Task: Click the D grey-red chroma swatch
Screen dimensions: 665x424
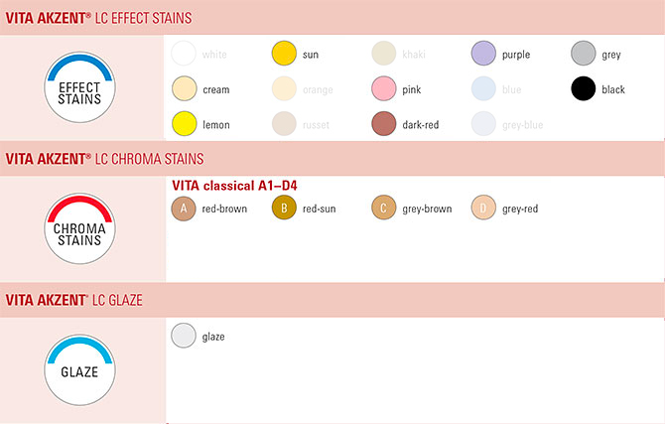Action: (483, 208)
